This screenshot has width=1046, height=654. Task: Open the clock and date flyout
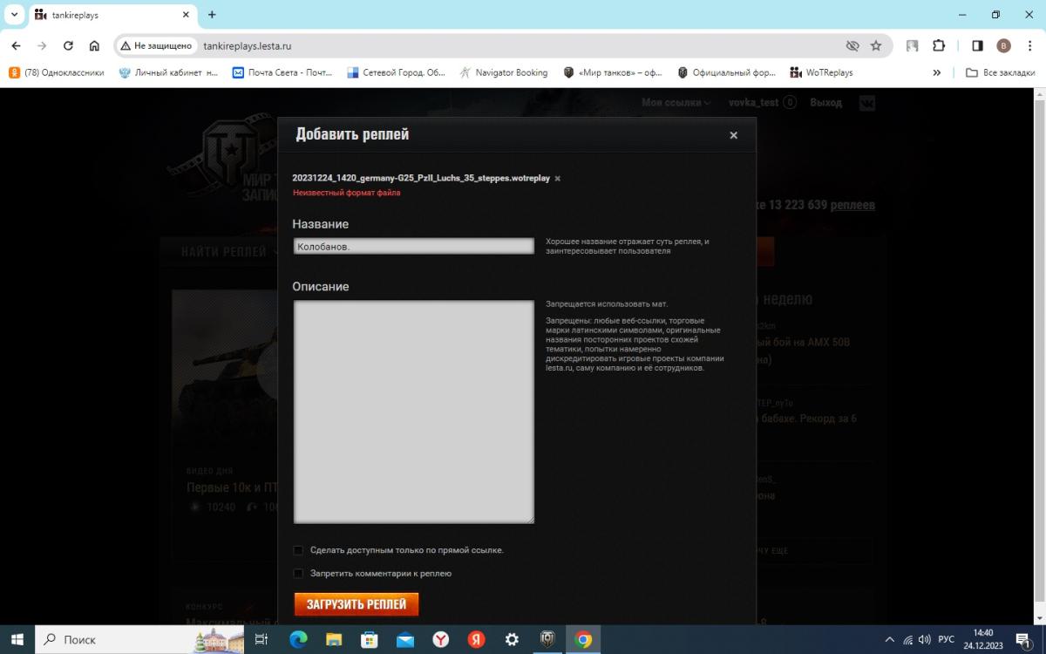(x=983, y=639)
